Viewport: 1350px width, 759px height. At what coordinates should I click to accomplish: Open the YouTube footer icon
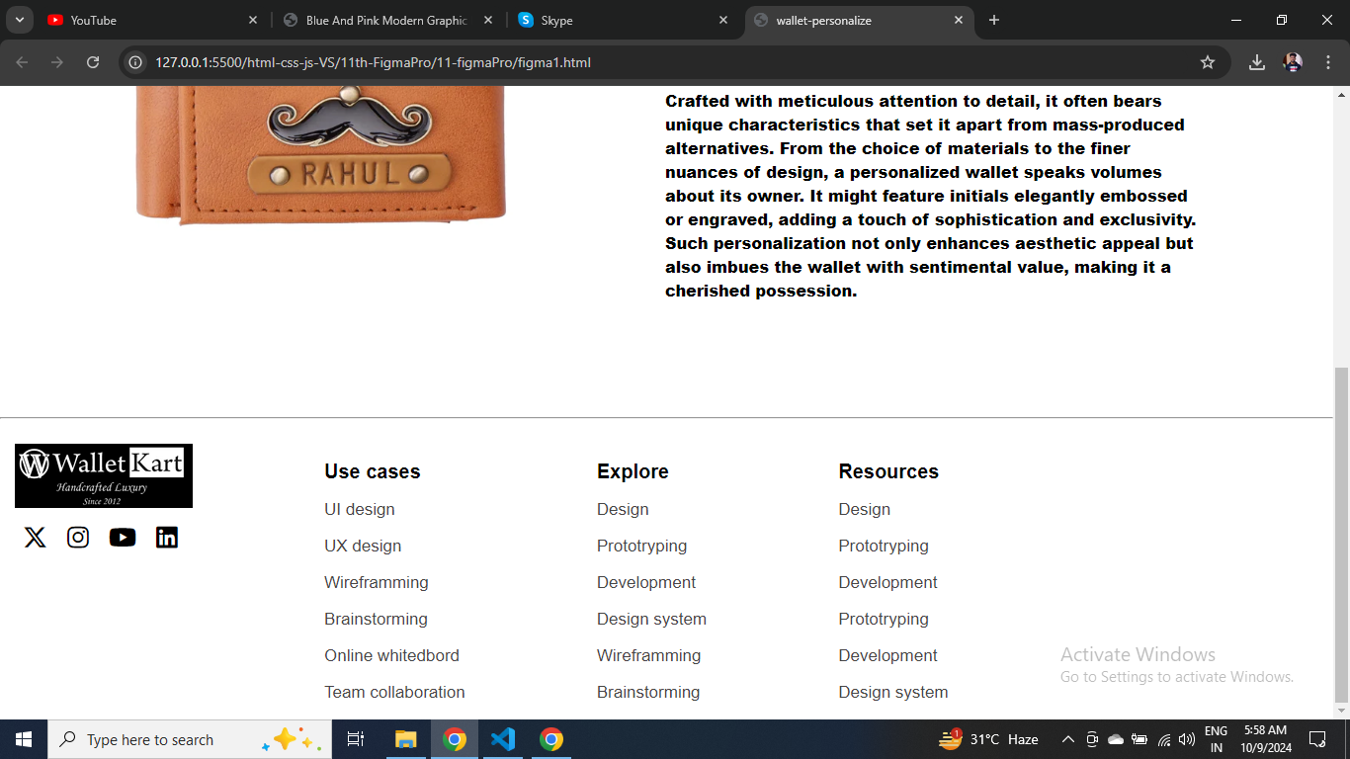(x=123, y=538)
